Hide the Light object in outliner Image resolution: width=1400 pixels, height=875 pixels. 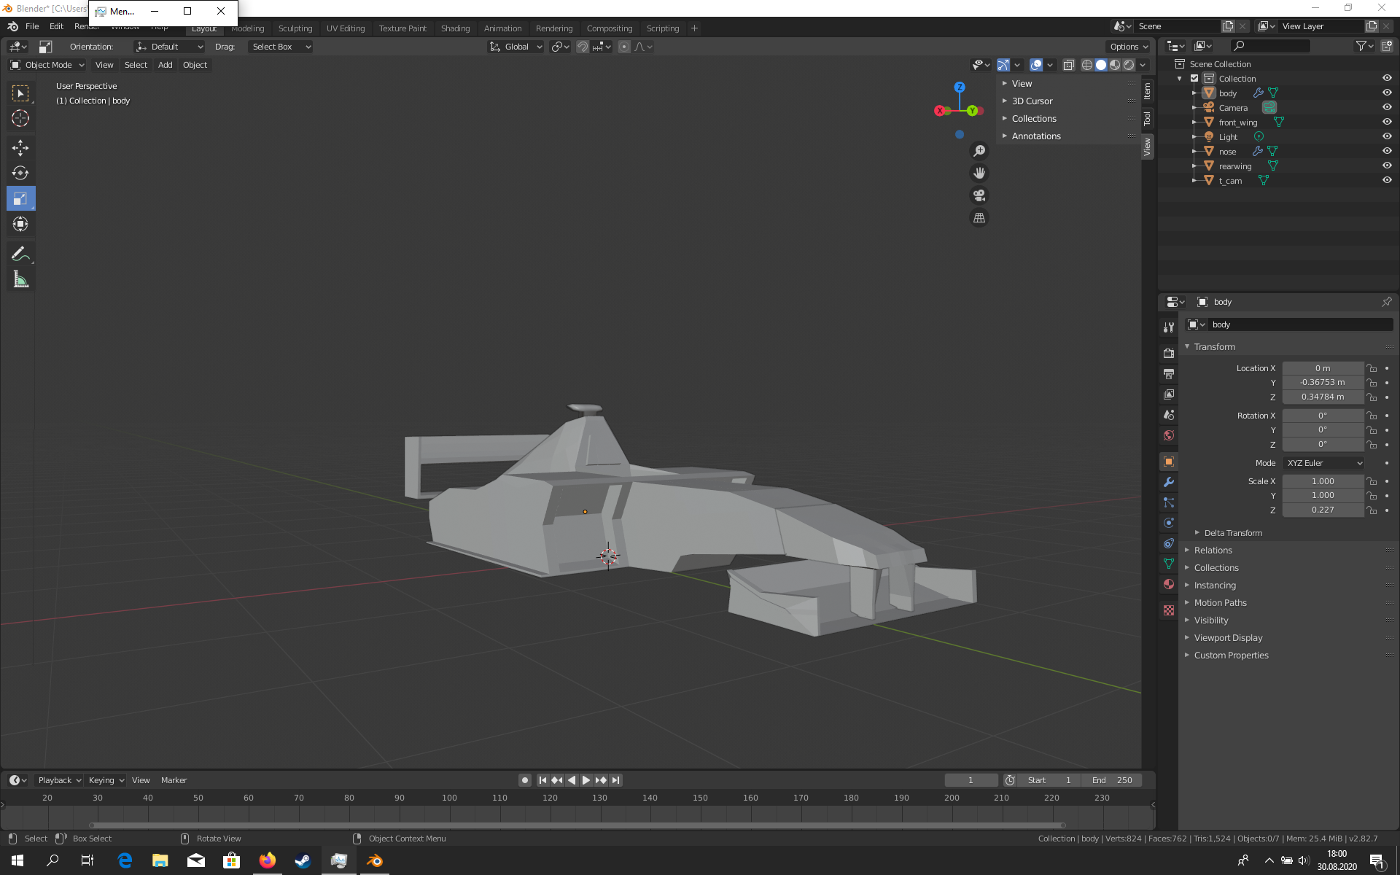pos(1387,137)
